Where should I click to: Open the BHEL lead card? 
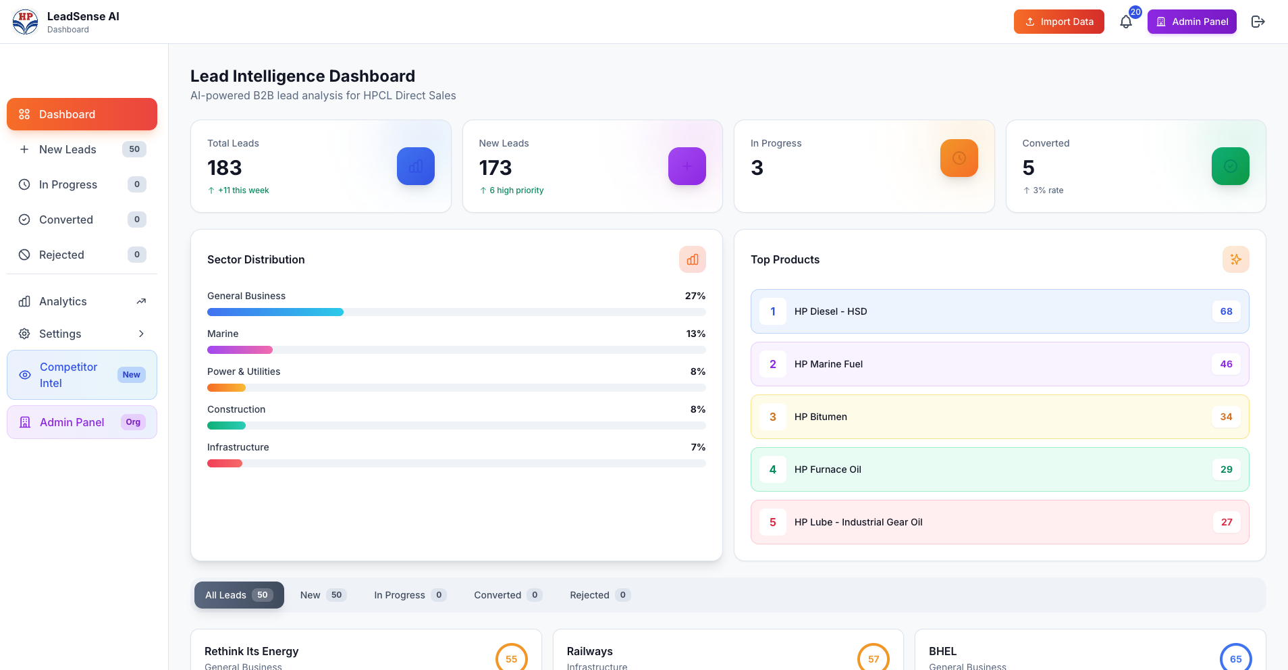tap(1090, 650)
